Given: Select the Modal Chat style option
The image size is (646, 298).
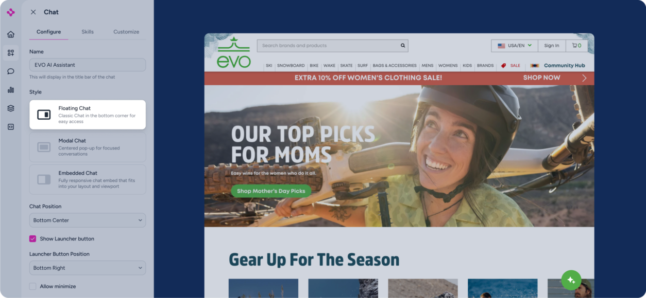Looking at the screenshot, I should click(88, 147).
